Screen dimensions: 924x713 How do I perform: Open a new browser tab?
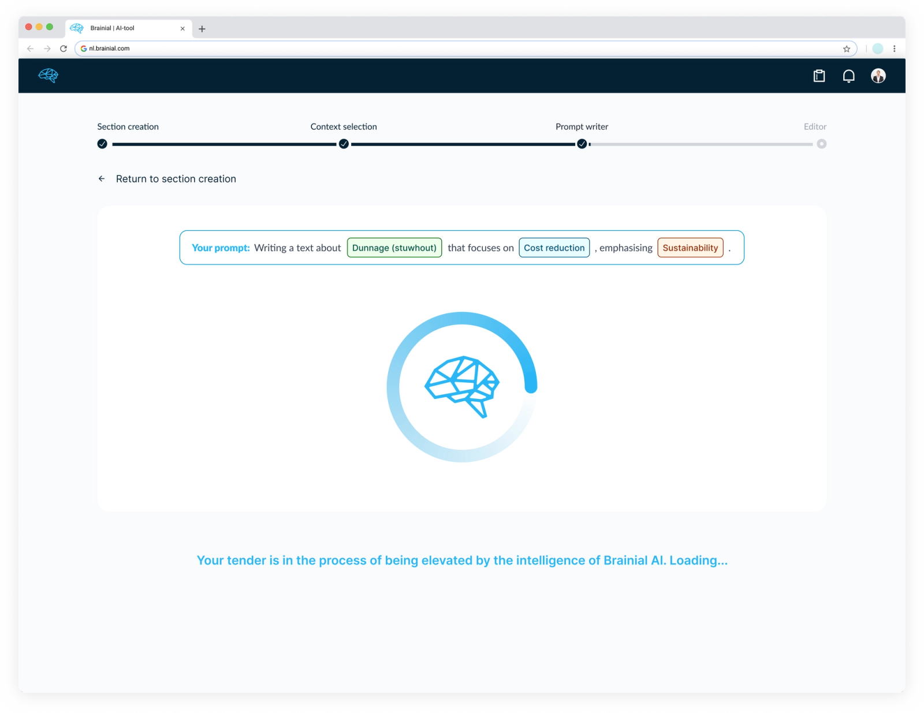click(x=202, y=28)
